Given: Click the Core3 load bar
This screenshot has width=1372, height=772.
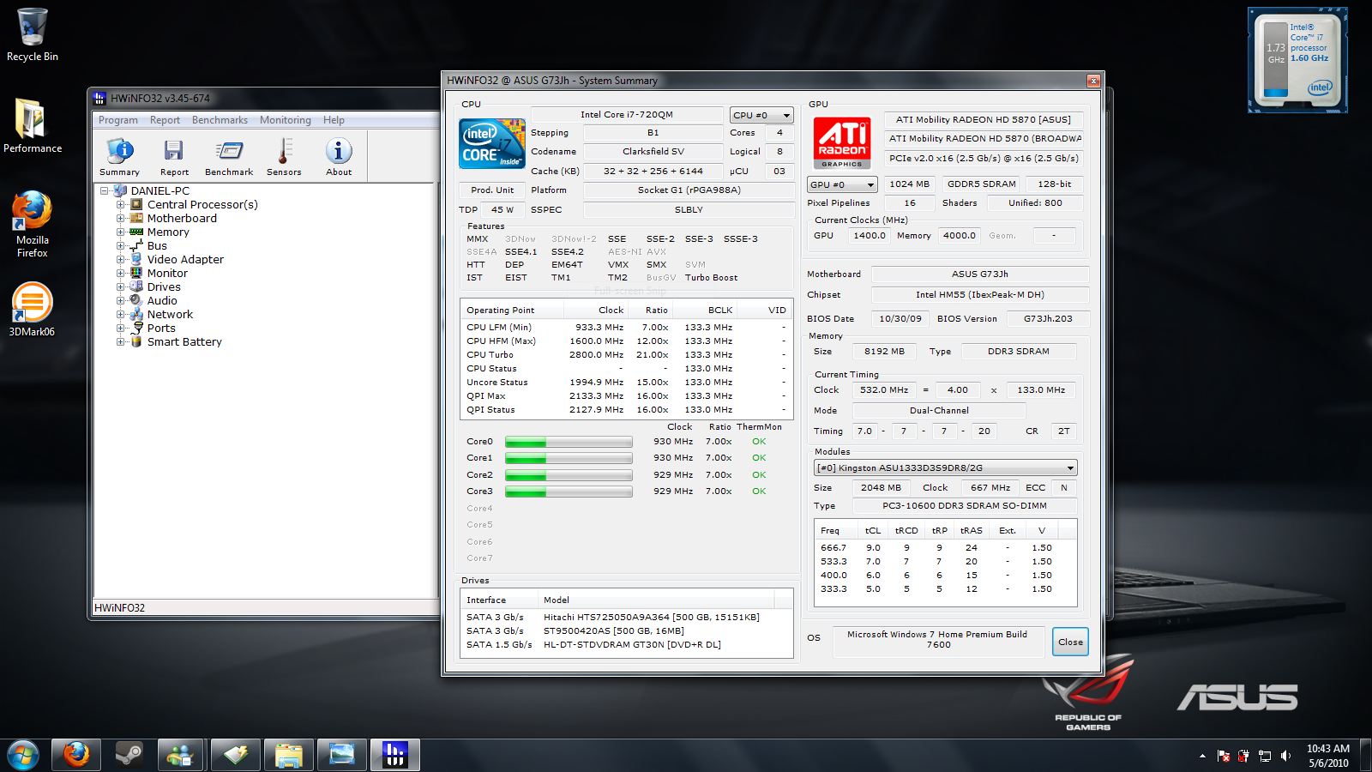Looking at the screenshot, I should click(569, 492).
